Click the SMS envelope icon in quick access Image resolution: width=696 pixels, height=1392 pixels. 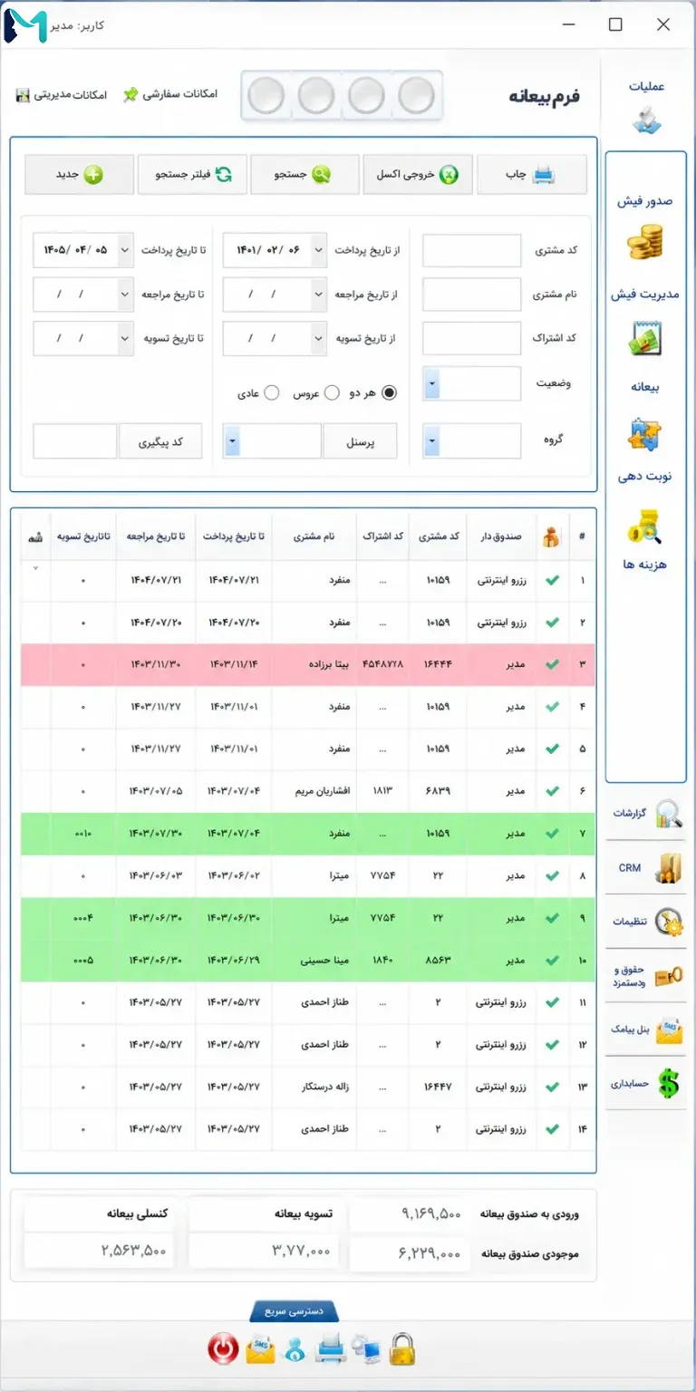[x=259, y=1349]
